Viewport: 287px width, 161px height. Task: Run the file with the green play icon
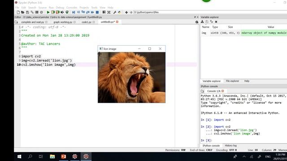(x=48, y=12)
